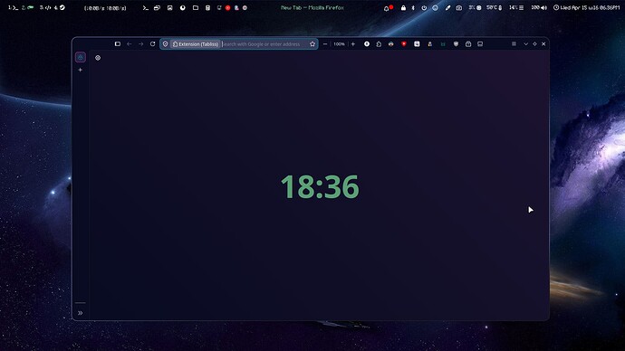Open the tracking protection shield
This screenshot has width=625, height=351.
click(x=165, y=43)
